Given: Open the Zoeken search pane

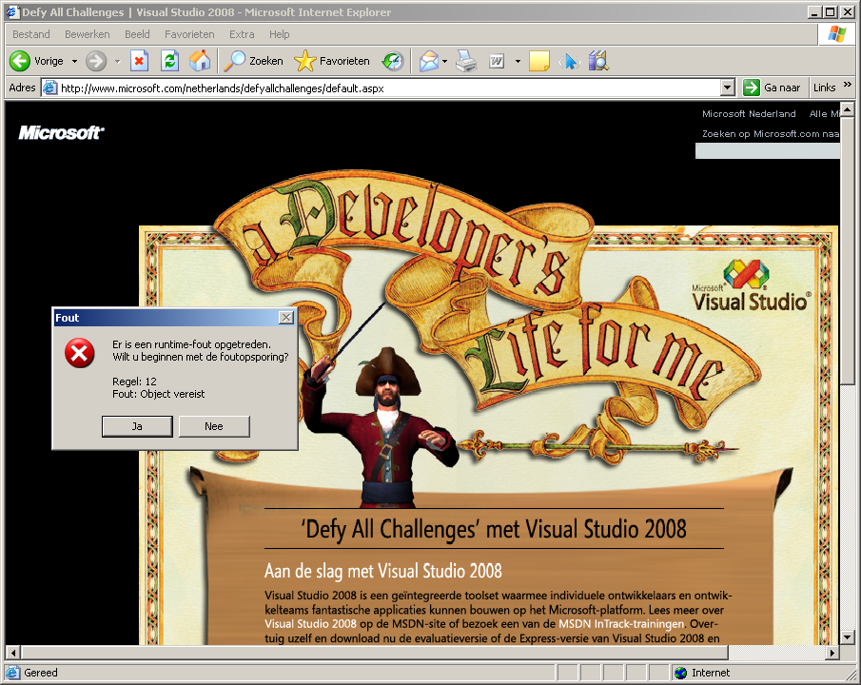Looking at the screenshot, I should [254, 61].
